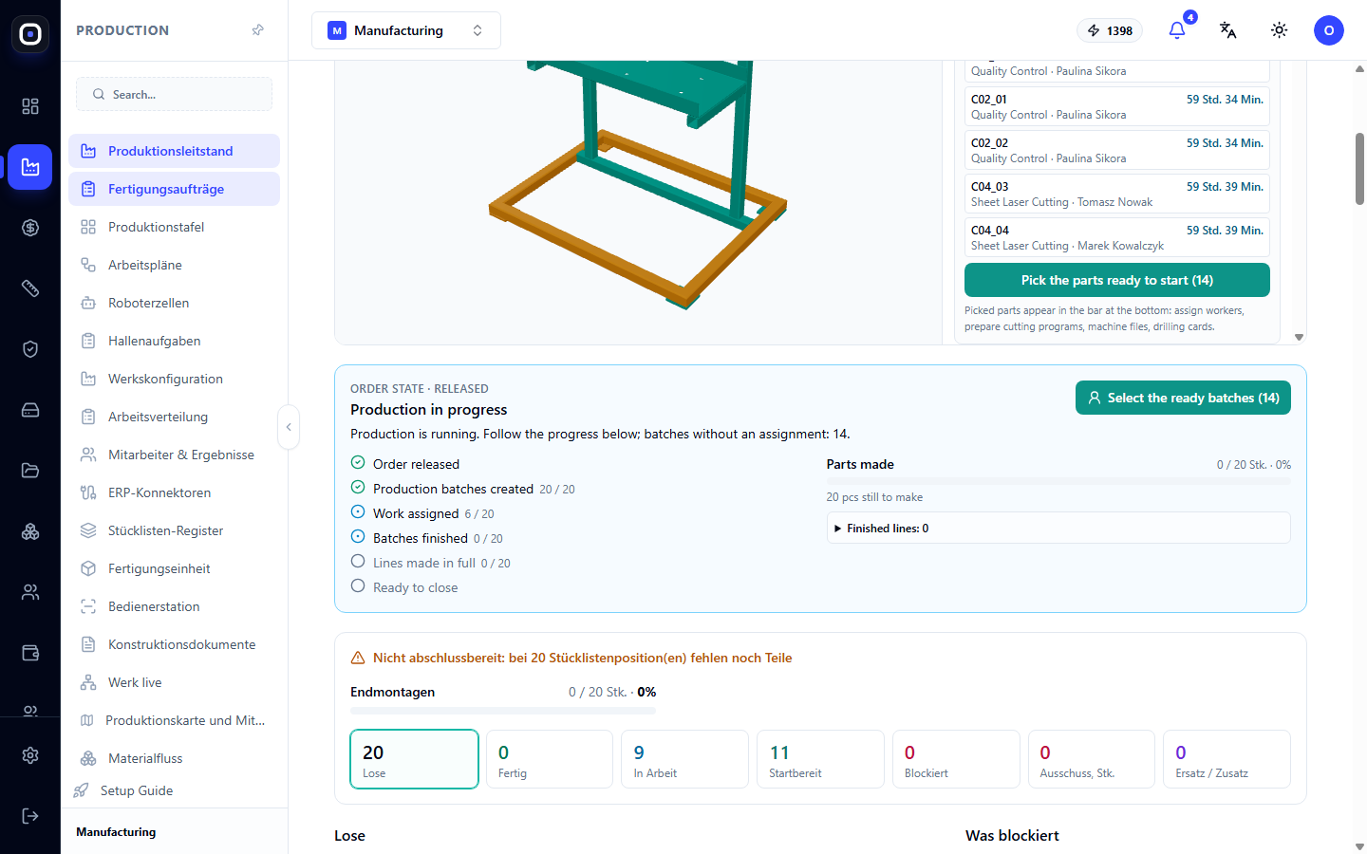Click the 1398 credits lightning badge
This screenshot has width=1367, height=854.
(1110, 30)
